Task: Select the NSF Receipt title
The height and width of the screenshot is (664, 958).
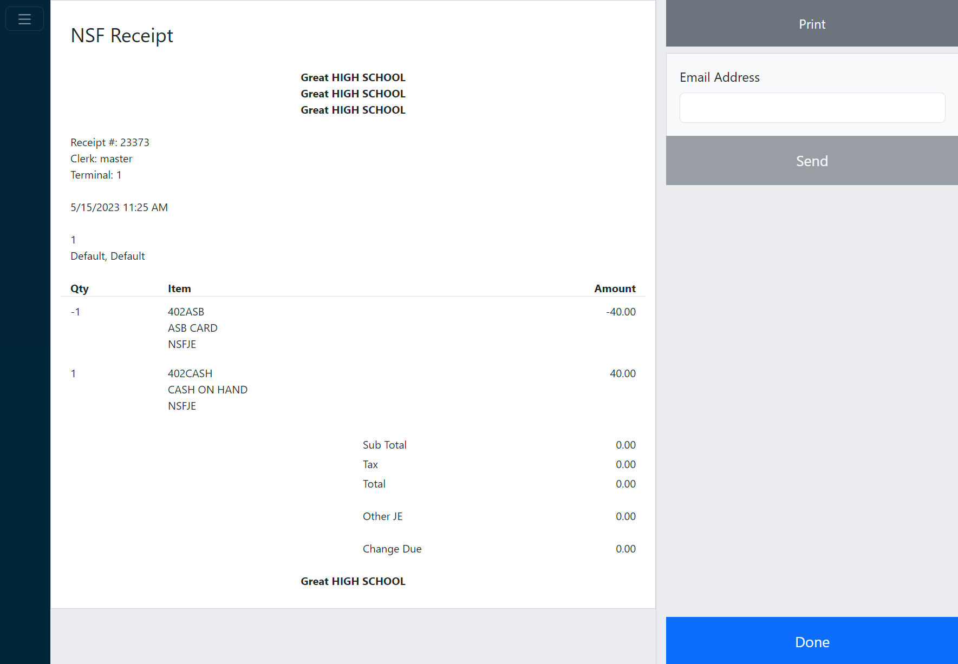Action: (121, 35)
